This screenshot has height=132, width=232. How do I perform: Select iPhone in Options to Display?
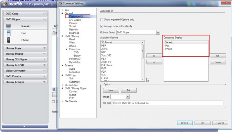point(186,49)
